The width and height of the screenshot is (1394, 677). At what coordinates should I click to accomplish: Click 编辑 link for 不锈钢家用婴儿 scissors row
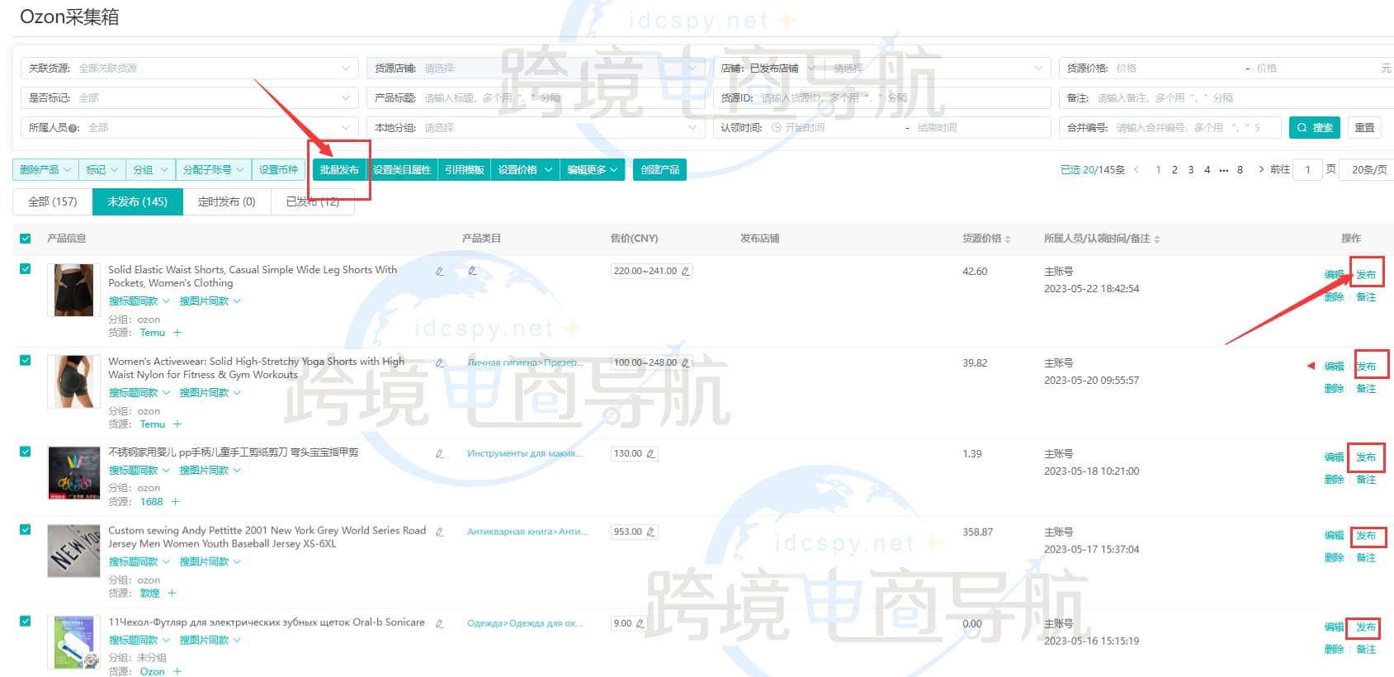1334,457
